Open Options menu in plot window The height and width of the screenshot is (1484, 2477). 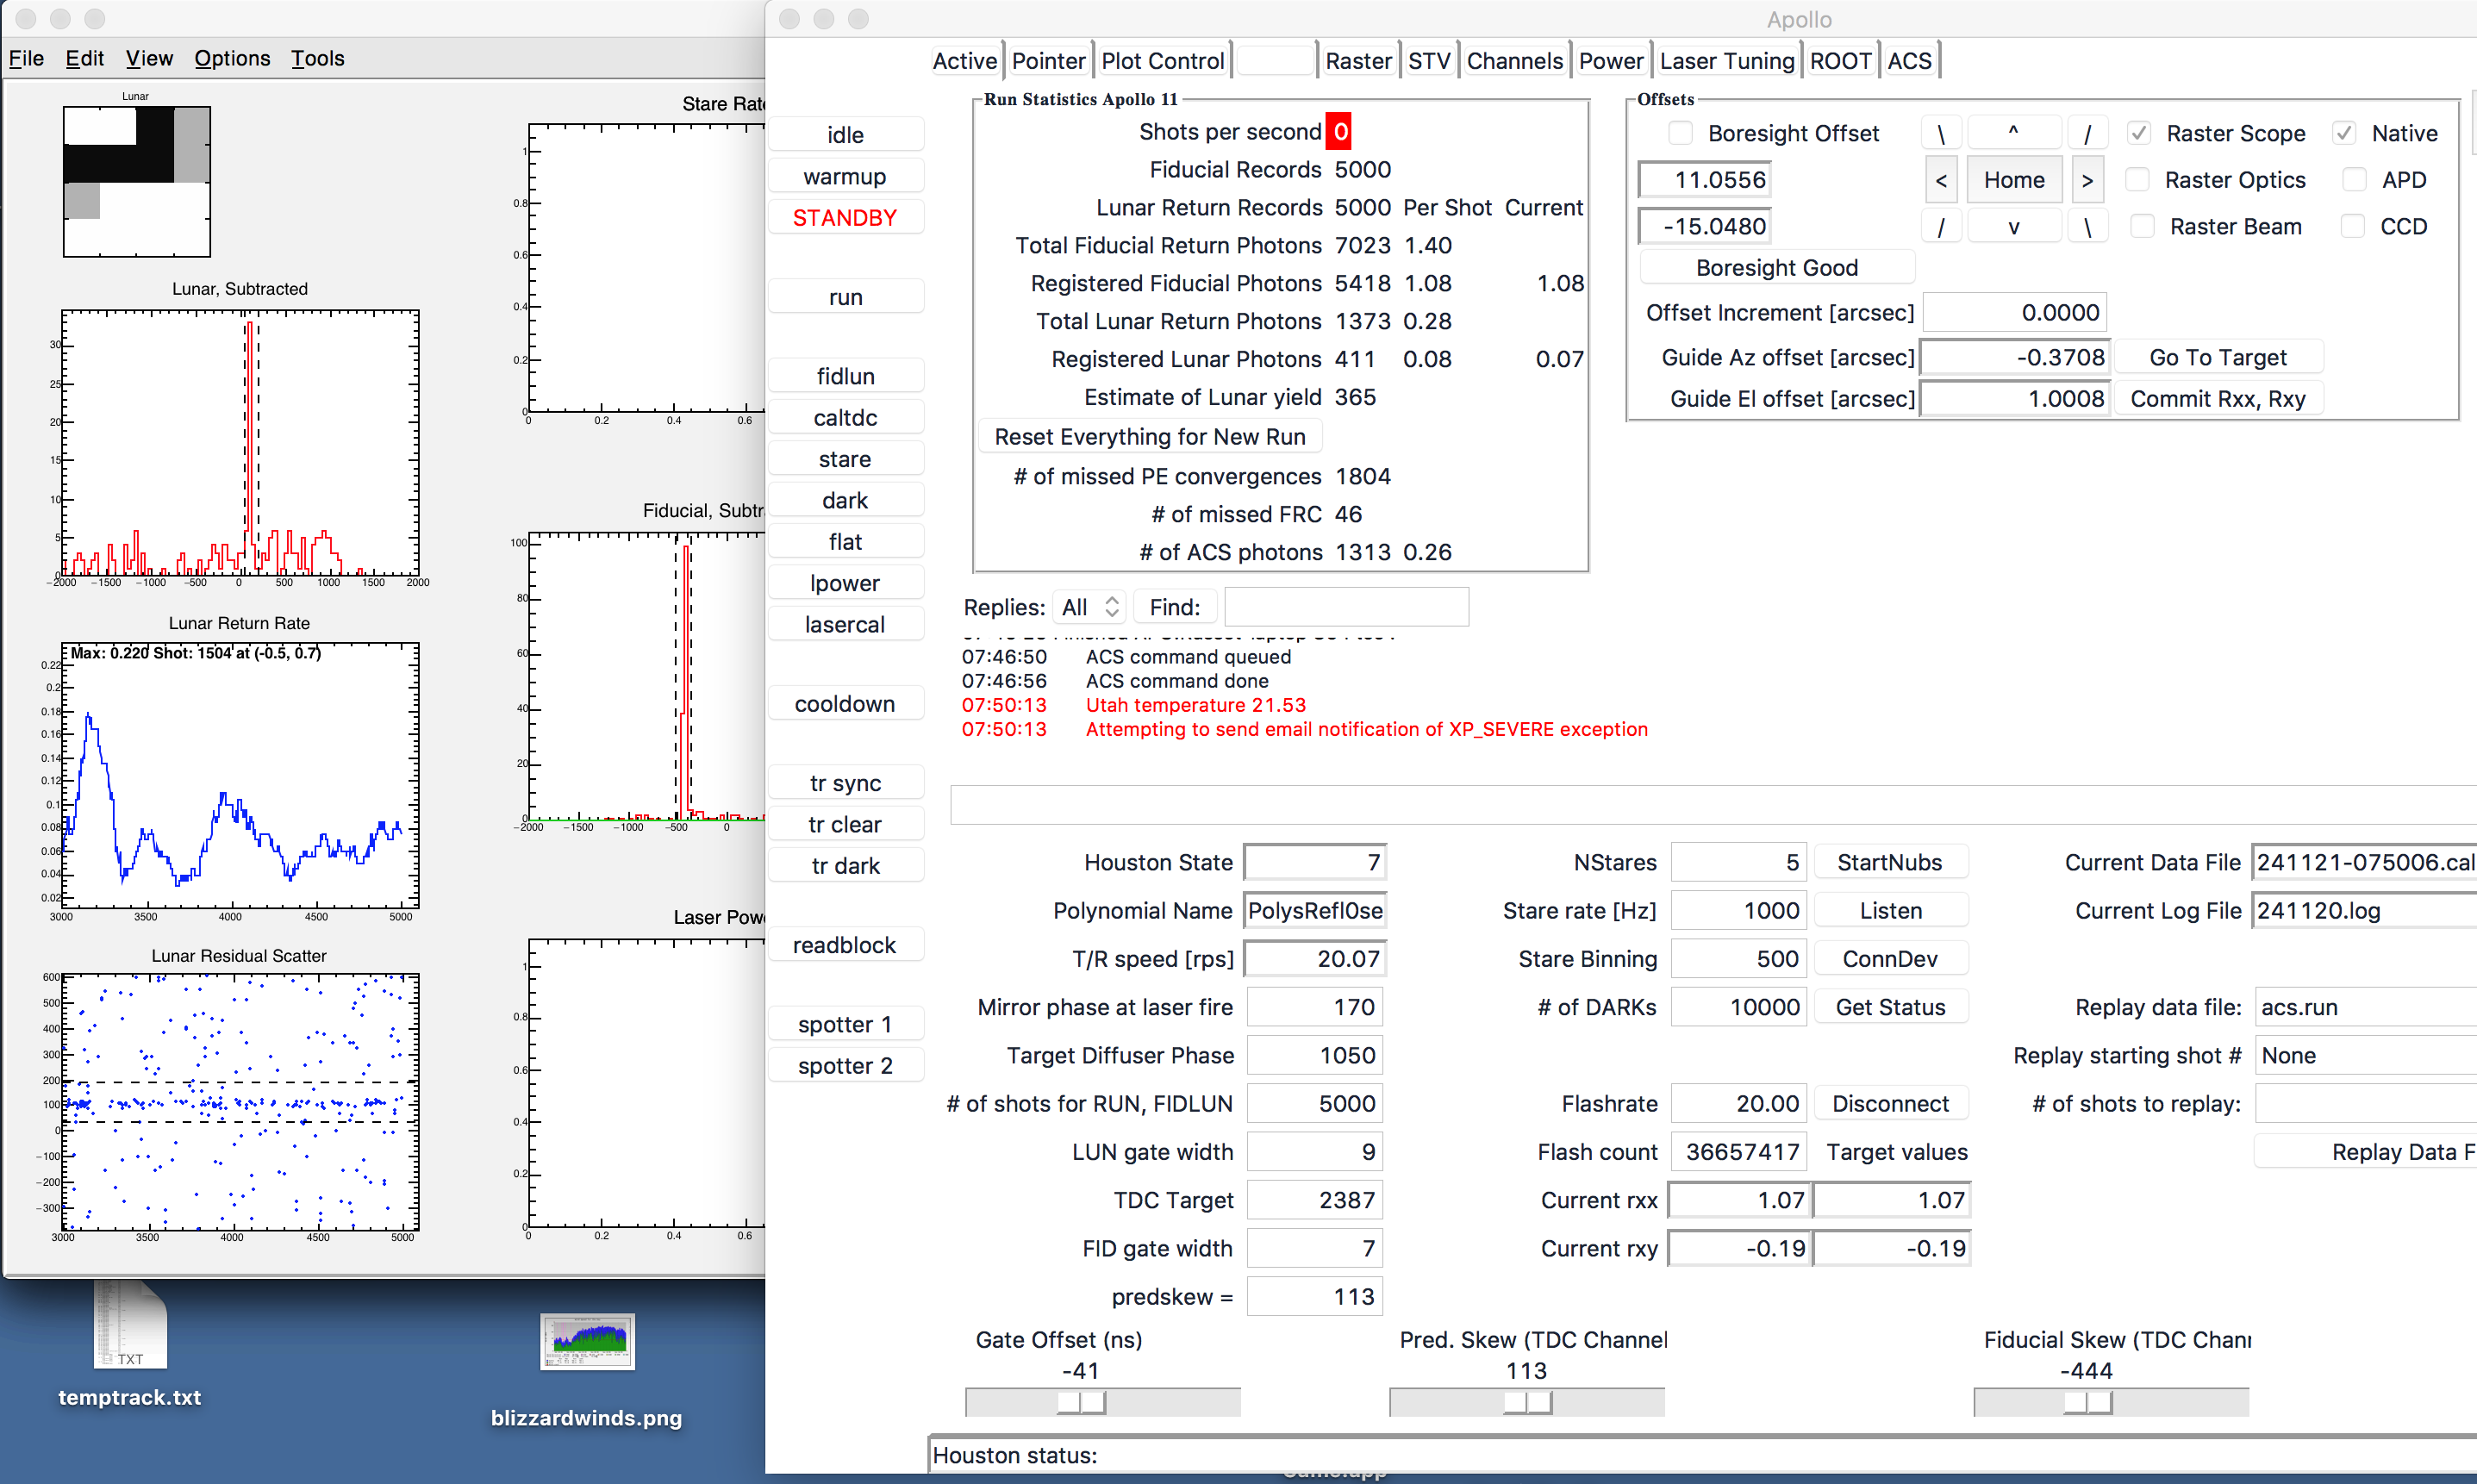point(232,58)
